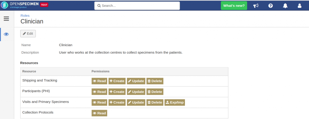Click Update permission for Participants (PHI)
This screenshot has width=309, height=119.
tap(136, 92)
